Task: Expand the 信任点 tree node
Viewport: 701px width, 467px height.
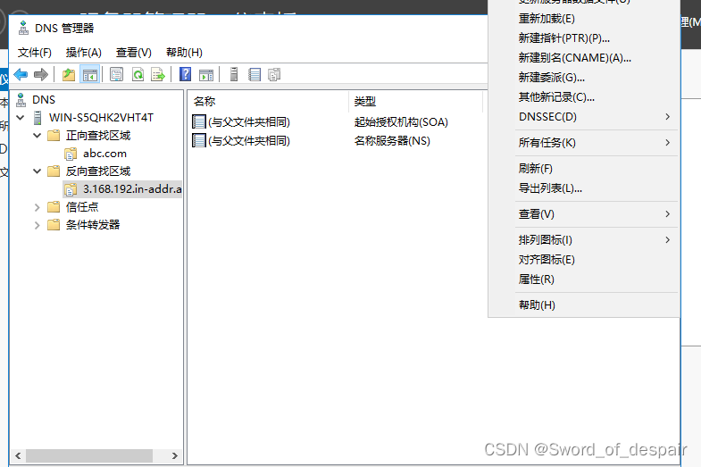Action: click(38, 207)
